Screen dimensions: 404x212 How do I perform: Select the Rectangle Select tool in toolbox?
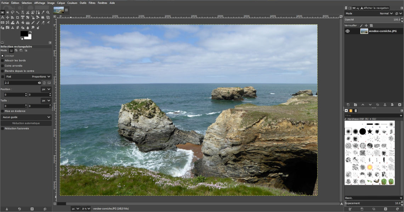pos(2,12)
